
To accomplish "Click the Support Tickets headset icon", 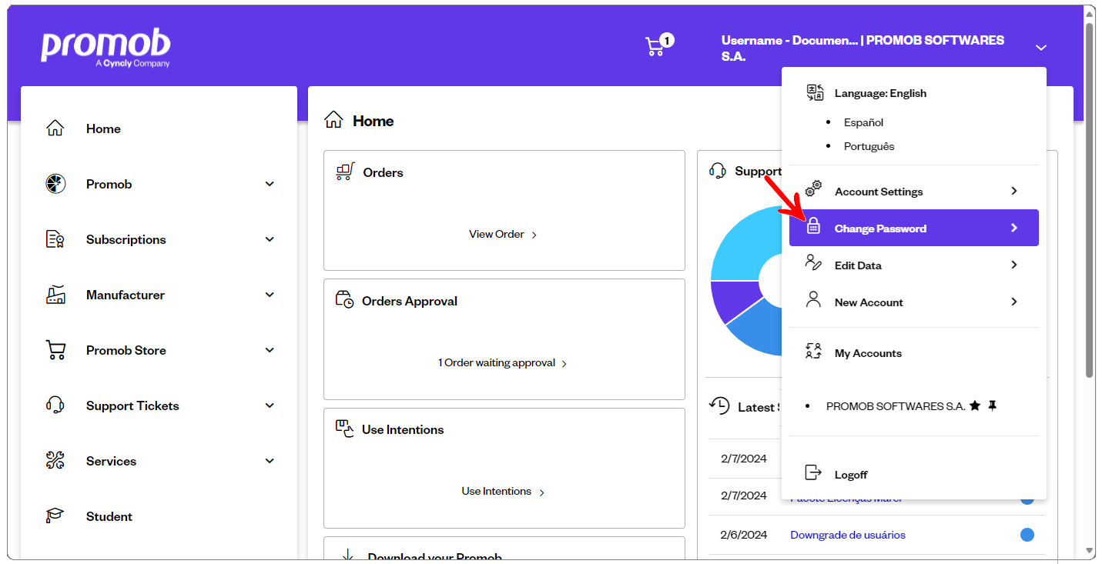I will click(x=55, y=405).
